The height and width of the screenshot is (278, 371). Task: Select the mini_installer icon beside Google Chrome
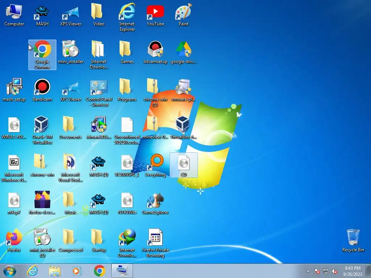tap(71, 52)
